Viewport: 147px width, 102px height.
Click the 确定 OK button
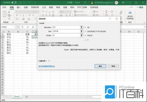[x=100, y=66]
